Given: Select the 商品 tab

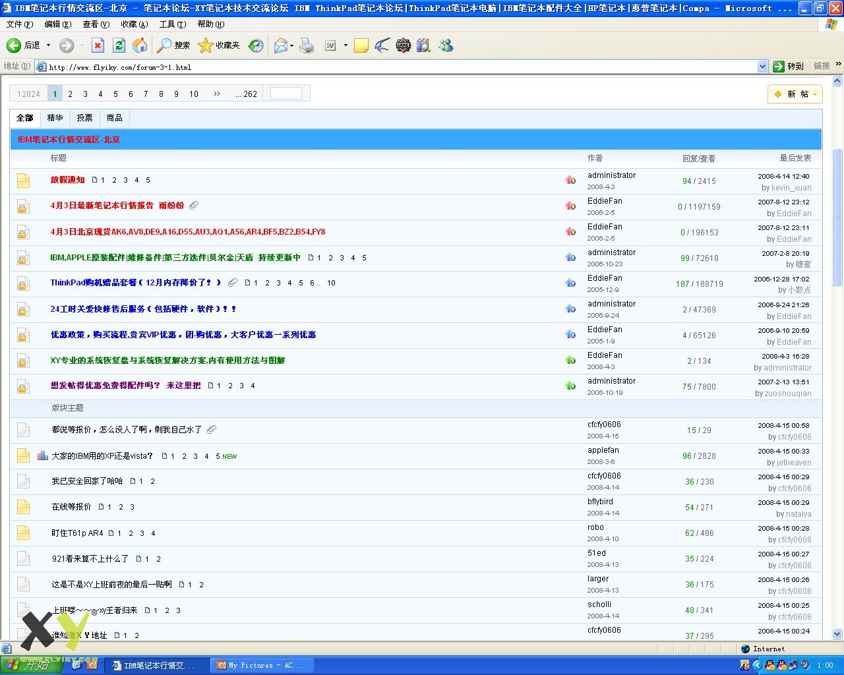Looking at the screenshot, I should point(114,118).
